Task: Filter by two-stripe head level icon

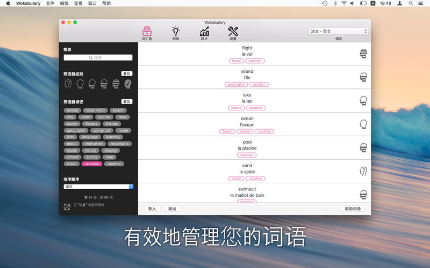Action: click(x=104, y=84)
